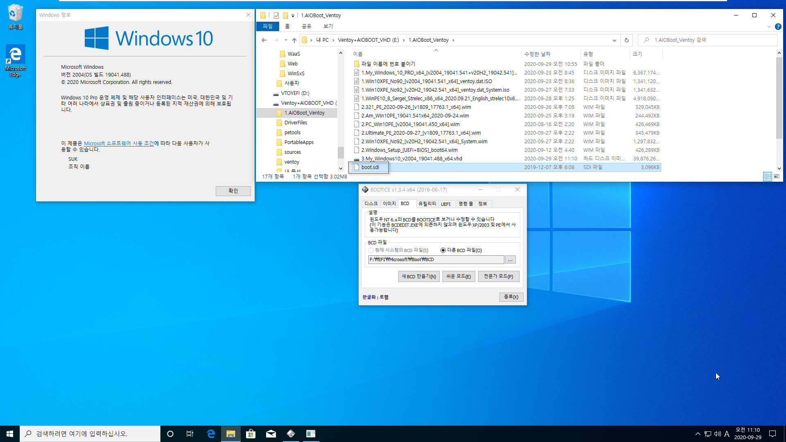This screenshot has height=442, width=786.
Task: Open the 홈 ribbon tab
Action: 287,27
